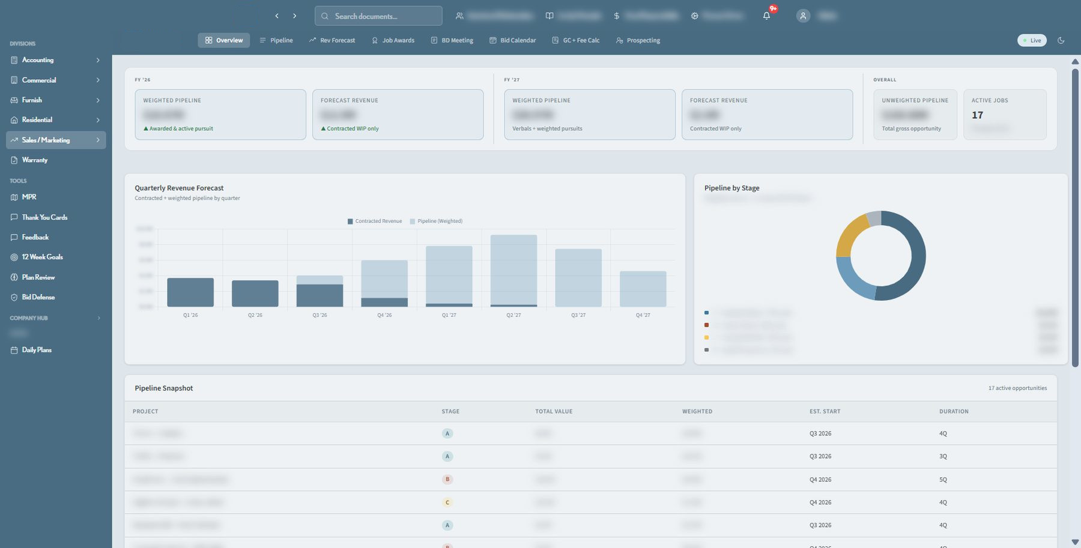This screenshot has width=1081, height=548.
Task: Open the FY '26 Forecast Revenue card
Action: click(398, 115)
